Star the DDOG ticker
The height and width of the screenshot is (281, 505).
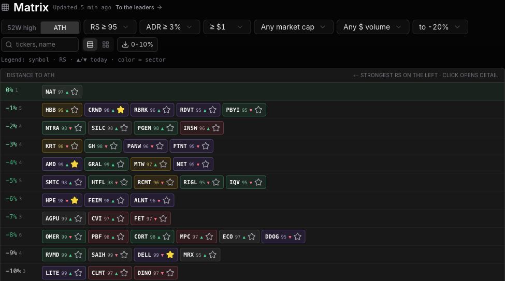coord(298,236)
